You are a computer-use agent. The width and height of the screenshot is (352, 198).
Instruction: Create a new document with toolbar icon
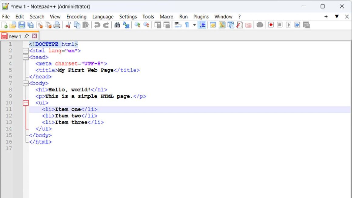[x=5, y=25]
